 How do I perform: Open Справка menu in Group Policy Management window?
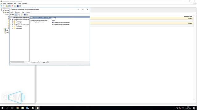(x=25, y=3)
